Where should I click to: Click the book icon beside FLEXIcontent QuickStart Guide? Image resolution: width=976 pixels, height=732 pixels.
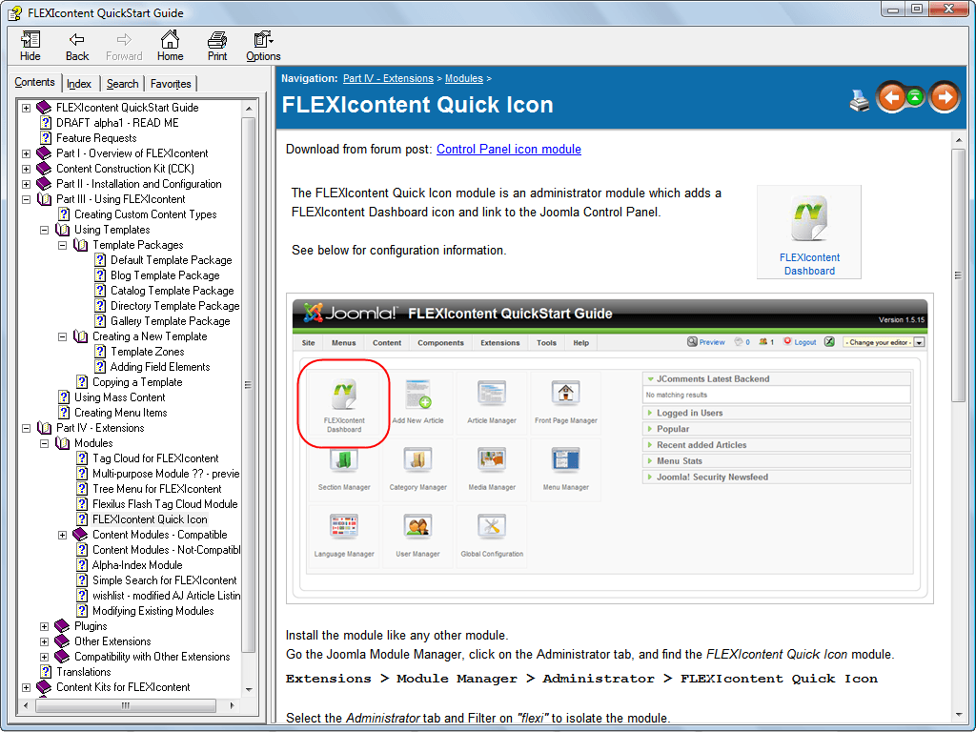click(44, 108)
